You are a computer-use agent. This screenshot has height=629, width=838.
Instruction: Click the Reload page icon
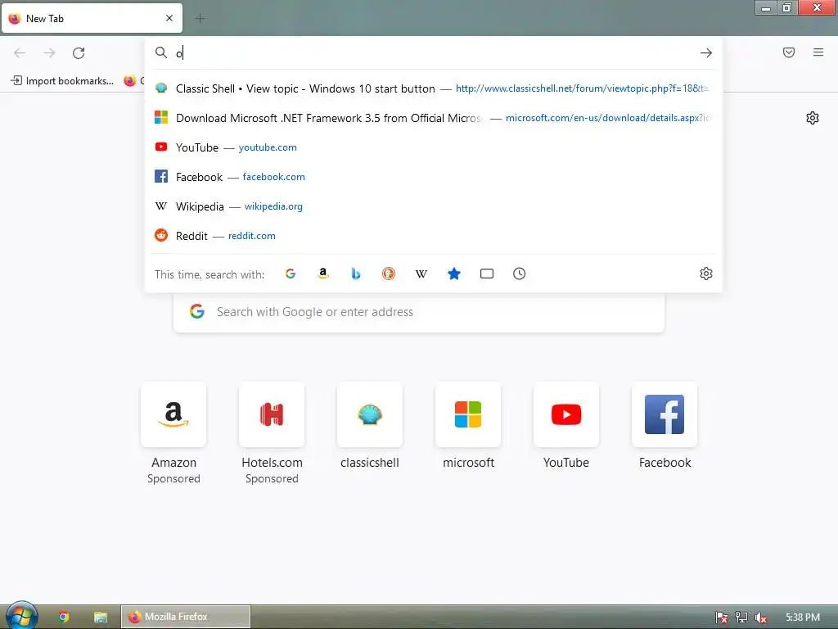click(x=79, y=53)
